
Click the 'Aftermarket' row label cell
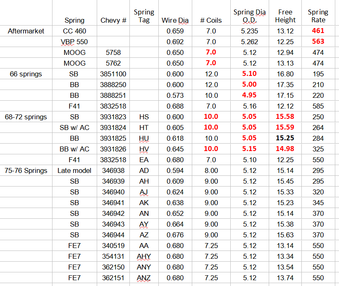(x=26, y=31)
